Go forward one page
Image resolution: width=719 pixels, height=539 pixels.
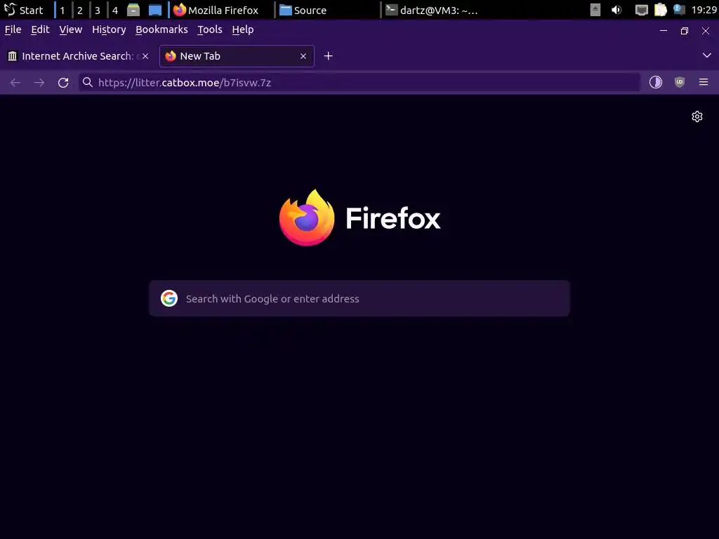pyautogui.click(x=39, y=83)
